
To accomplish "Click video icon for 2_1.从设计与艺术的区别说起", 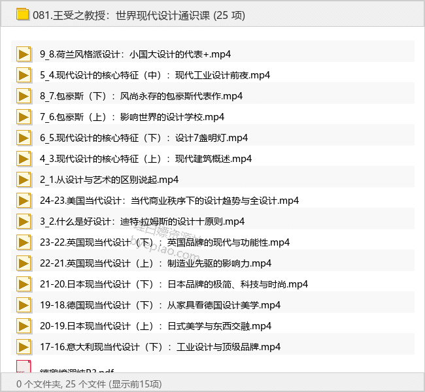I will 24,180.
